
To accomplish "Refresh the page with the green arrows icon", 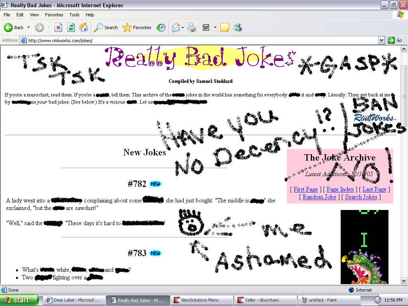I will tap(71, 27).
